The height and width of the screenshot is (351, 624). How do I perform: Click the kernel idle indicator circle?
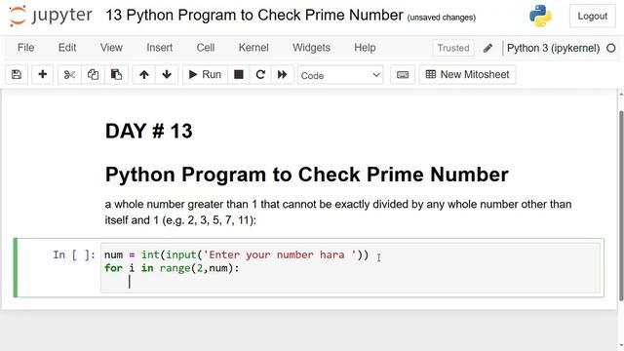tap(611, 48)
